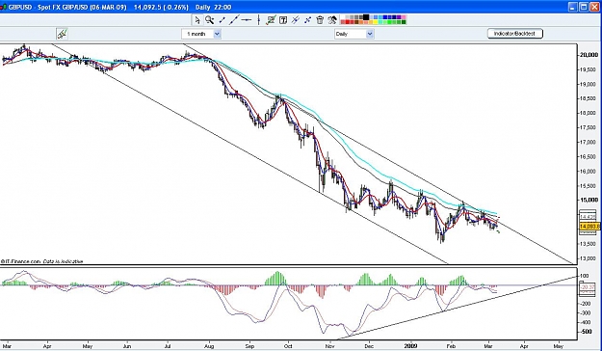Click the Feb label on time axis
This screenshot has height=351, width=602.
point(451,346)
